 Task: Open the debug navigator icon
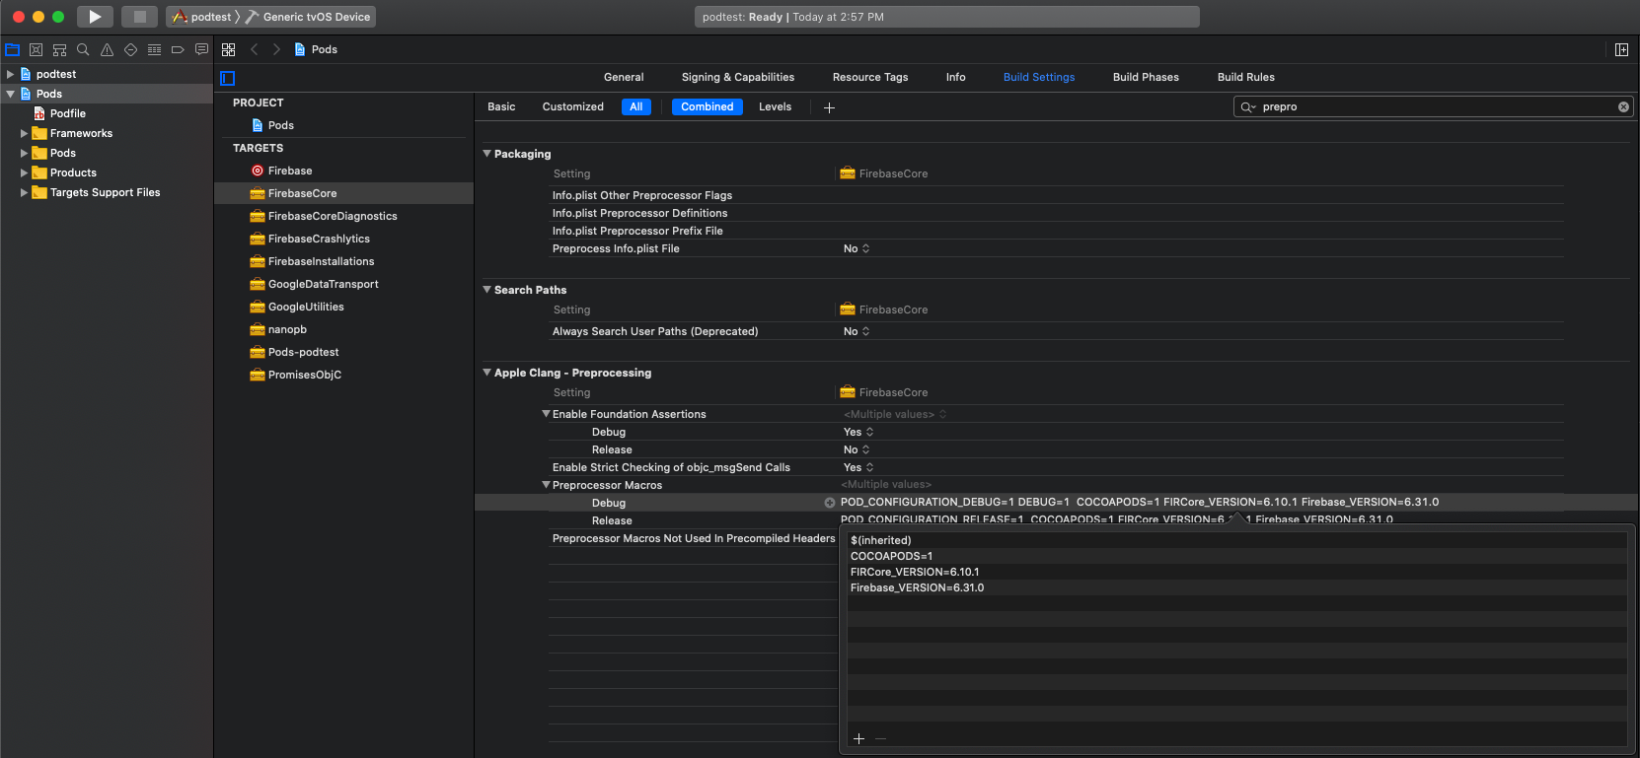[154, 49]
